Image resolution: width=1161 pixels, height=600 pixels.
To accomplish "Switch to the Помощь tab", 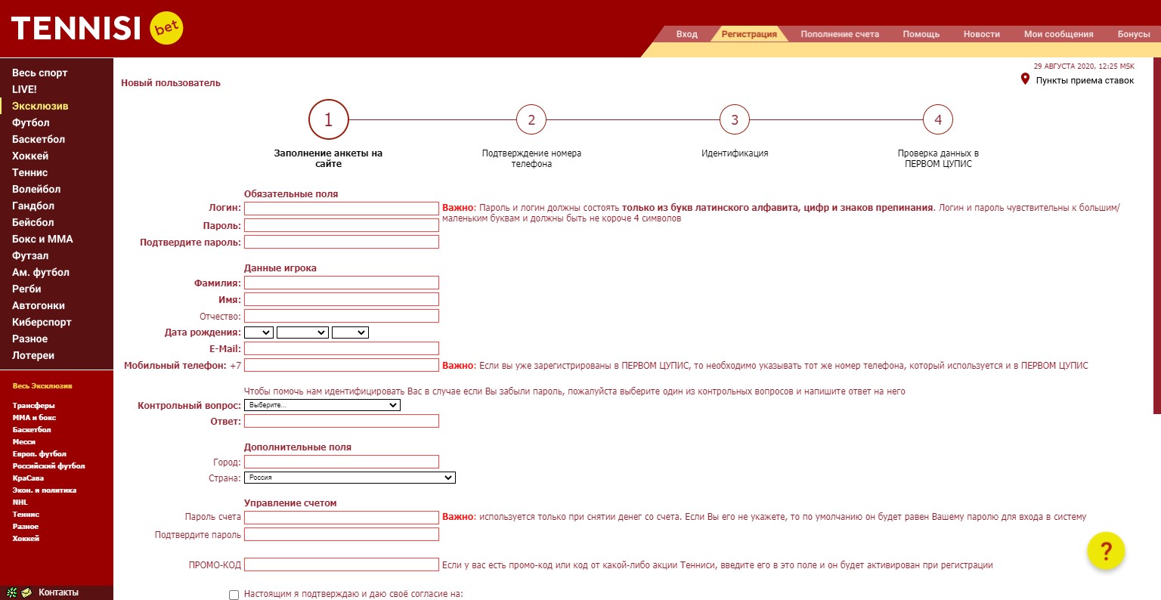I will tap(921, 34).
